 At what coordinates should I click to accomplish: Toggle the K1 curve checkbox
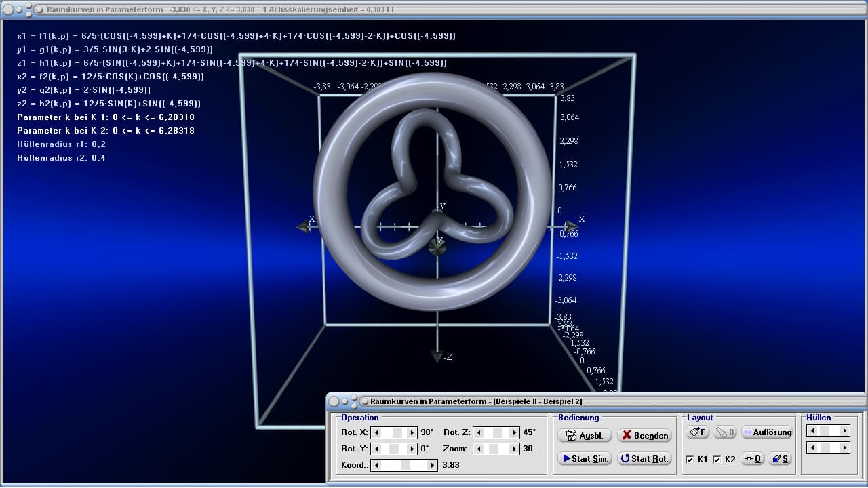tap(690, 459)
